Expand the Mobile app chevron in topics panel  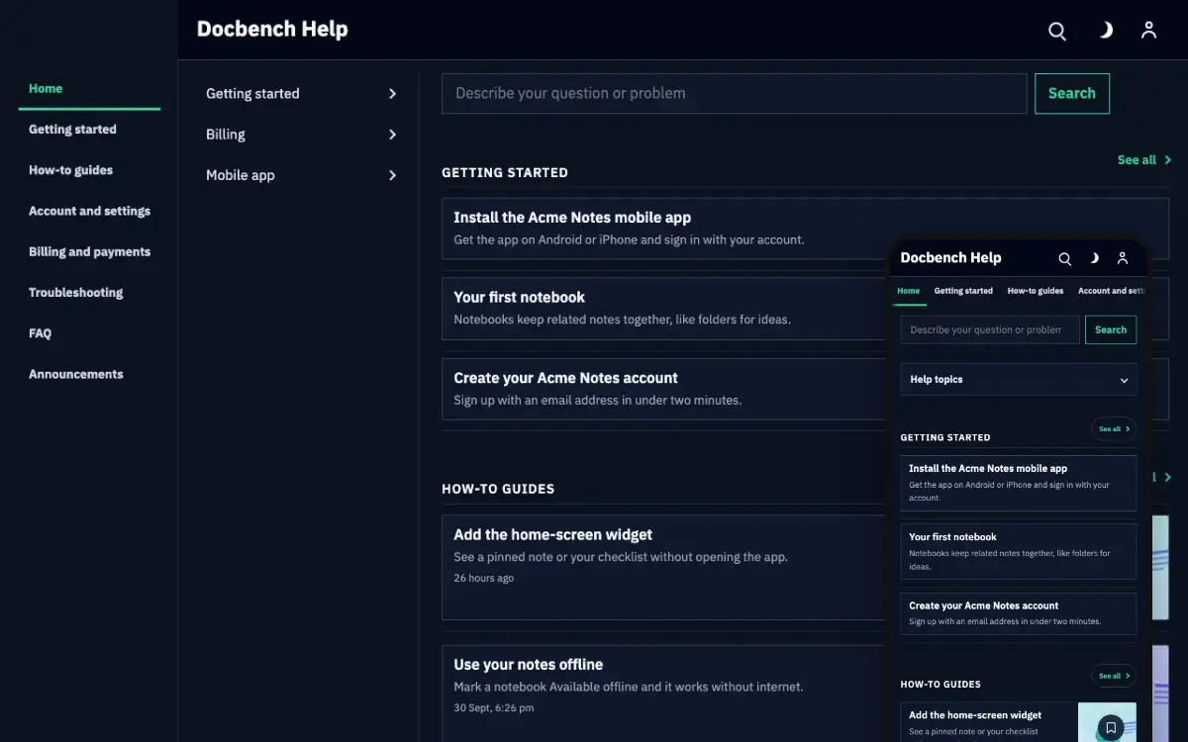coord(392,175)
